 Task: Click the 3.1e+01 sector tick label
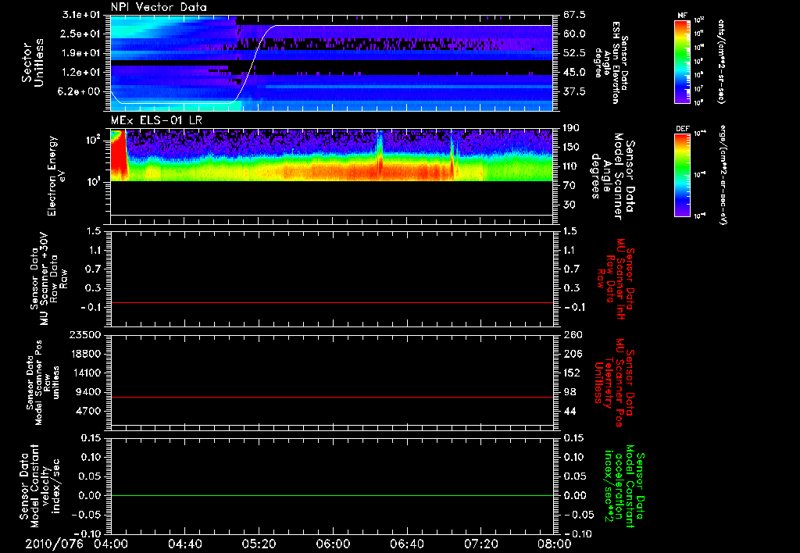coord(83,15)
